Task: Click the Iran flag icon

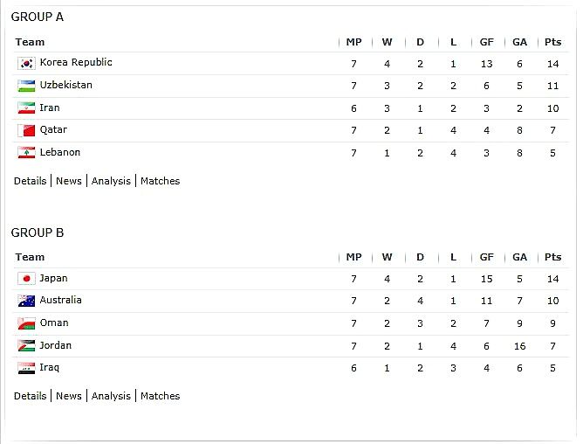Action: (26, 108)
